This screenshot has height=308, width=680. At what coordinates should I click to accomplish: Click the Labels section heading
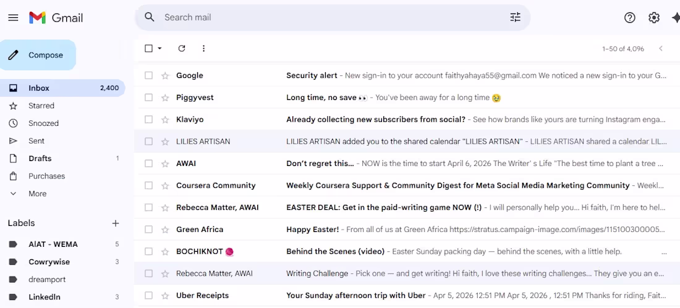(21, 223)
